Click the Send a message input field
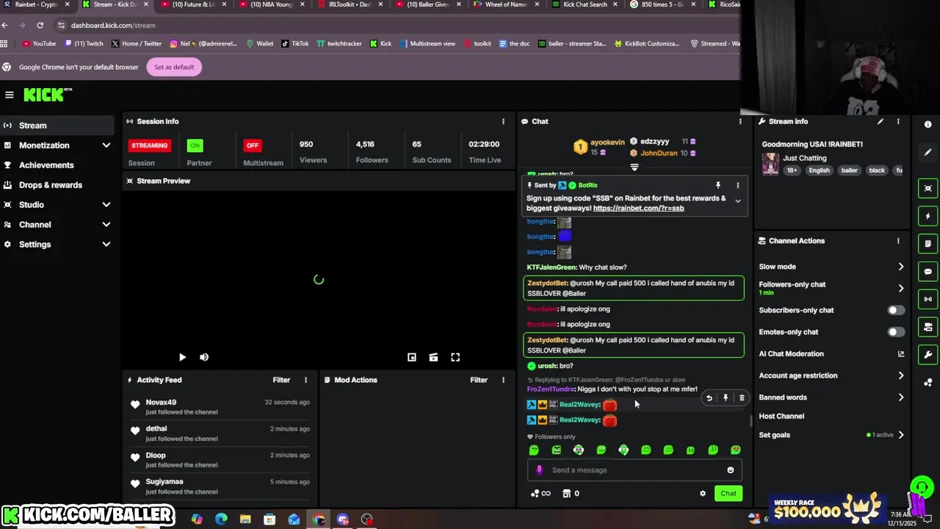Screen dimensions: 940x529 (x=636, y=470)
